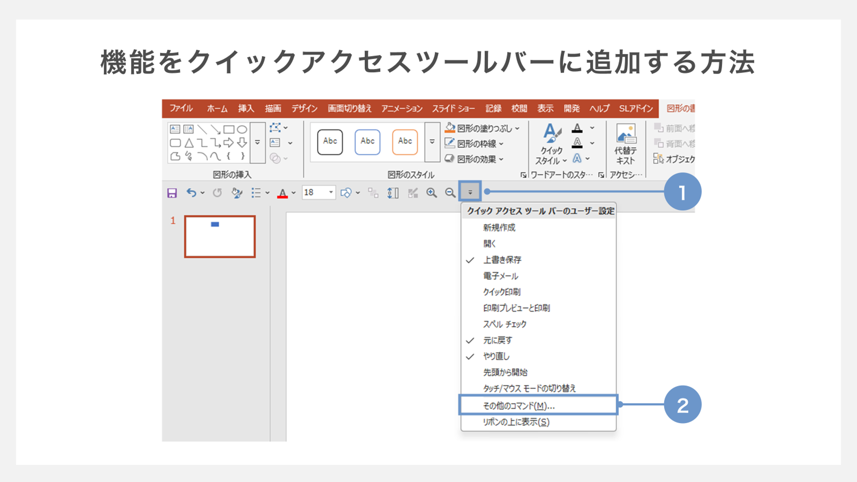Image resolution: width=857 pixels, height=482 pixels.
Task: Click 先頭から開始 menu entry
Action: pos(538,372)
